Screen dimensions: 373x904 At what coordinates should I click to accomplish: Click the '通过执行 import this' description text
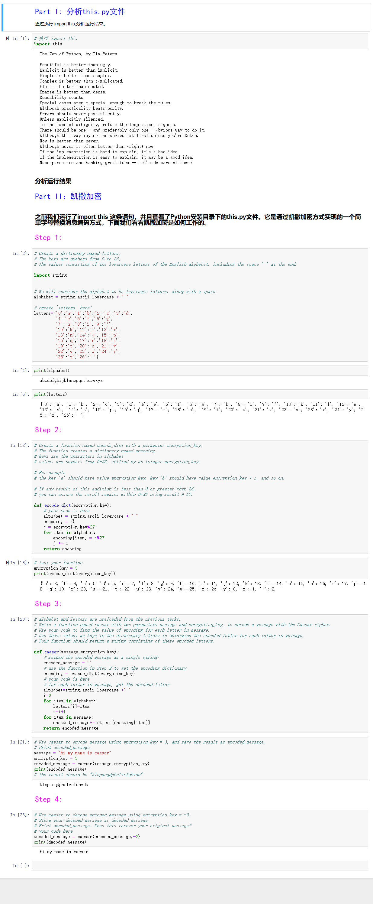[x=70, y=24]
